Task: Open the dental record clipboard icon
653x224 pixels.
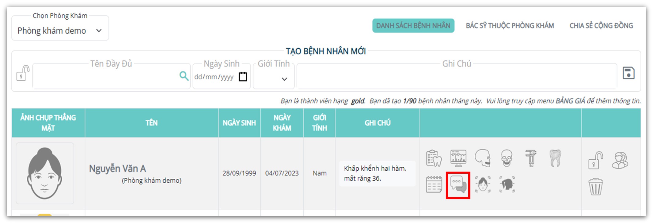Action: 434,158
